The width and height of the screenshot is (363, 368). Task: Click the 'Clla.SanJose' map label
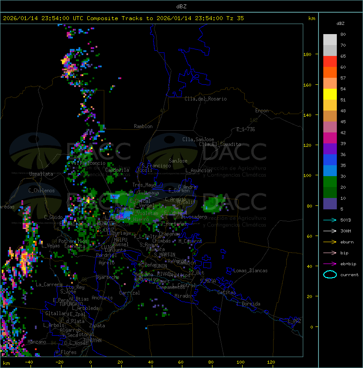click(198, 139)
